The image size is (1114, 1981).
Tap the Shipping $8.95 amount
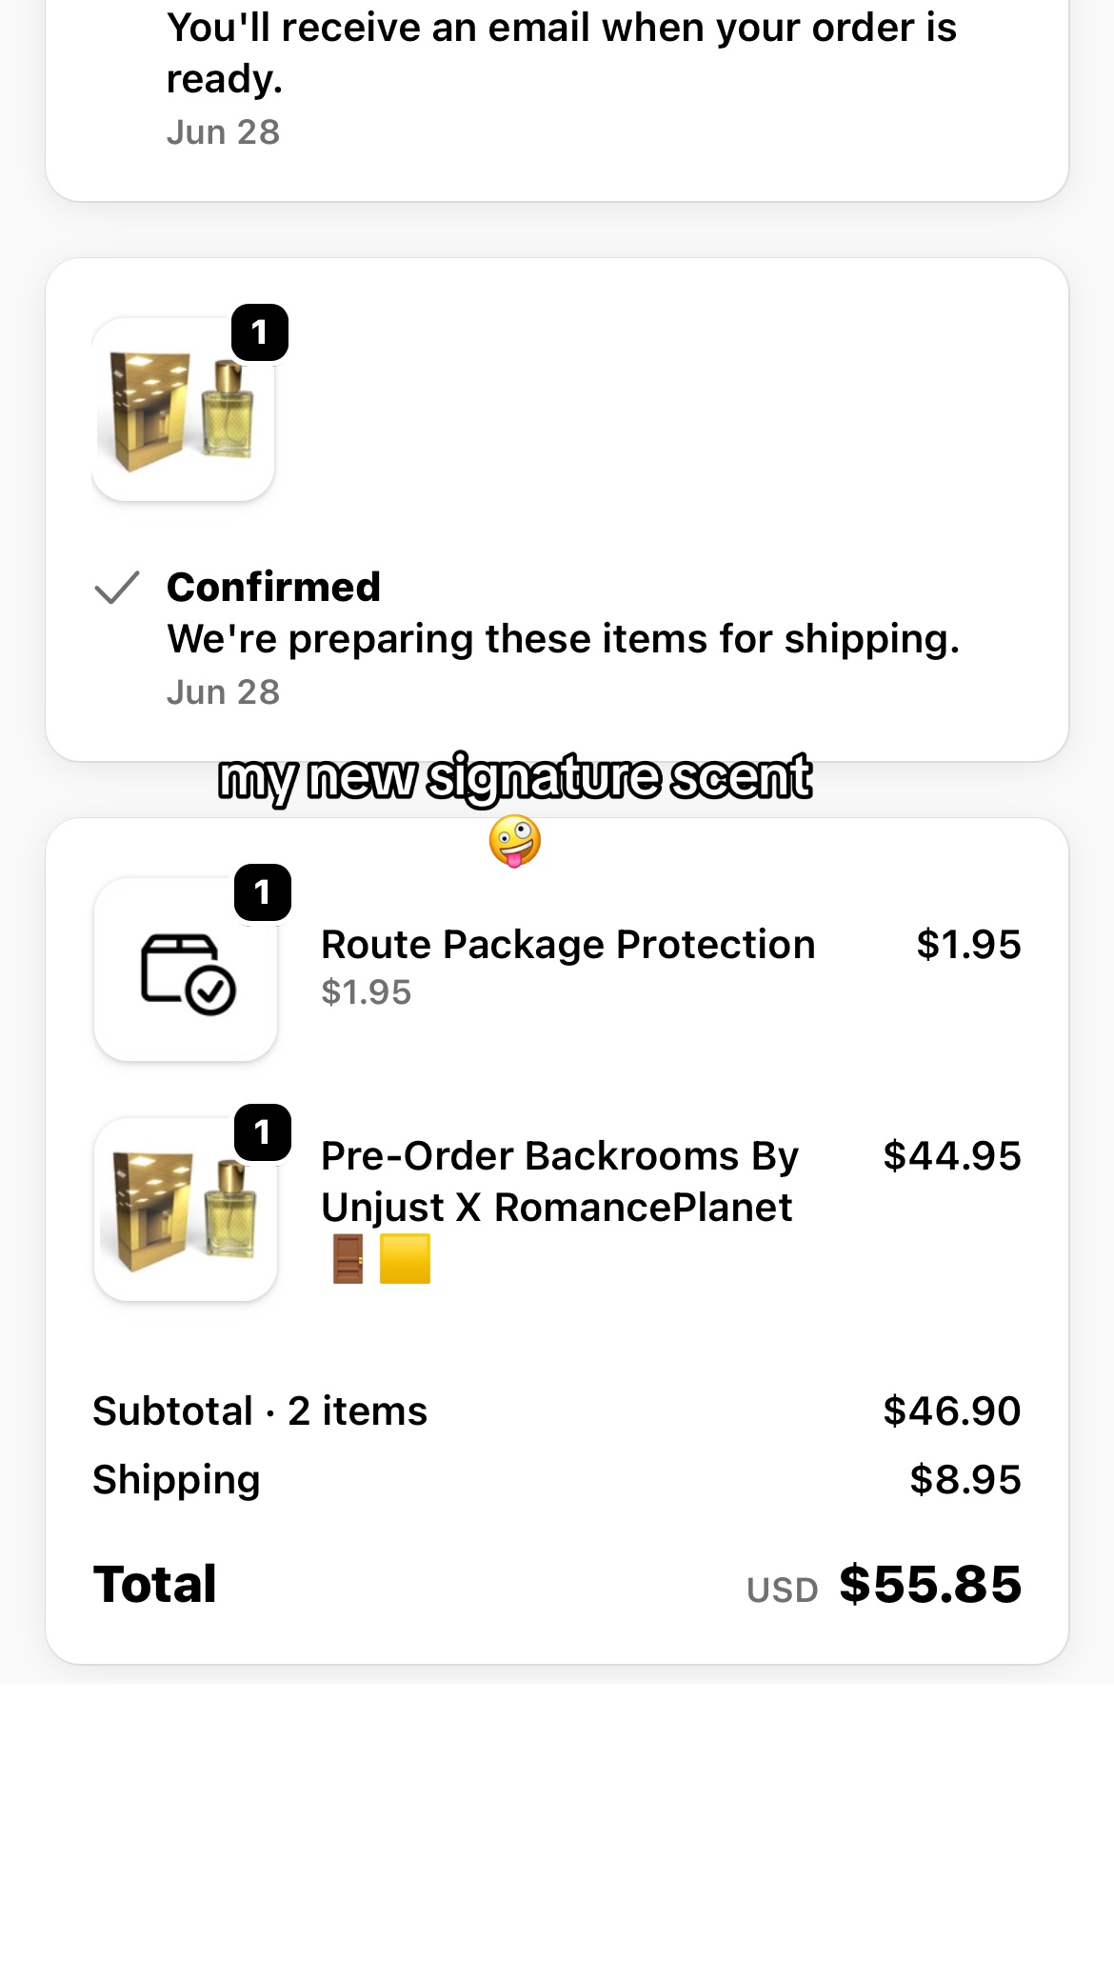(x=965, y=1480)
